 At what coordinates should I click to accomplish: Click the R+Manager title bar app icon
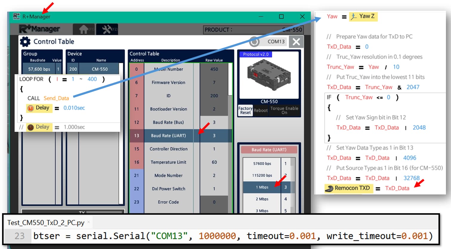tap(16, 16)
